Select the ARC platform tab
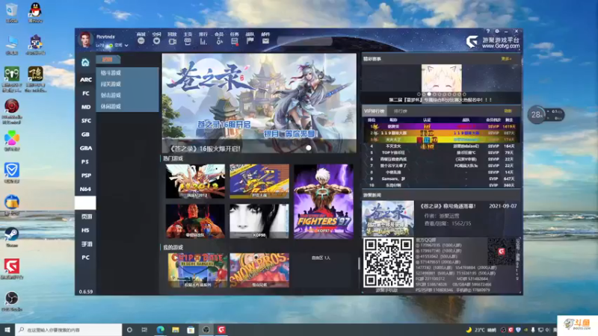The width and height of the screenshot is (598, 336). pyautogui.click(x=85, y=80)
